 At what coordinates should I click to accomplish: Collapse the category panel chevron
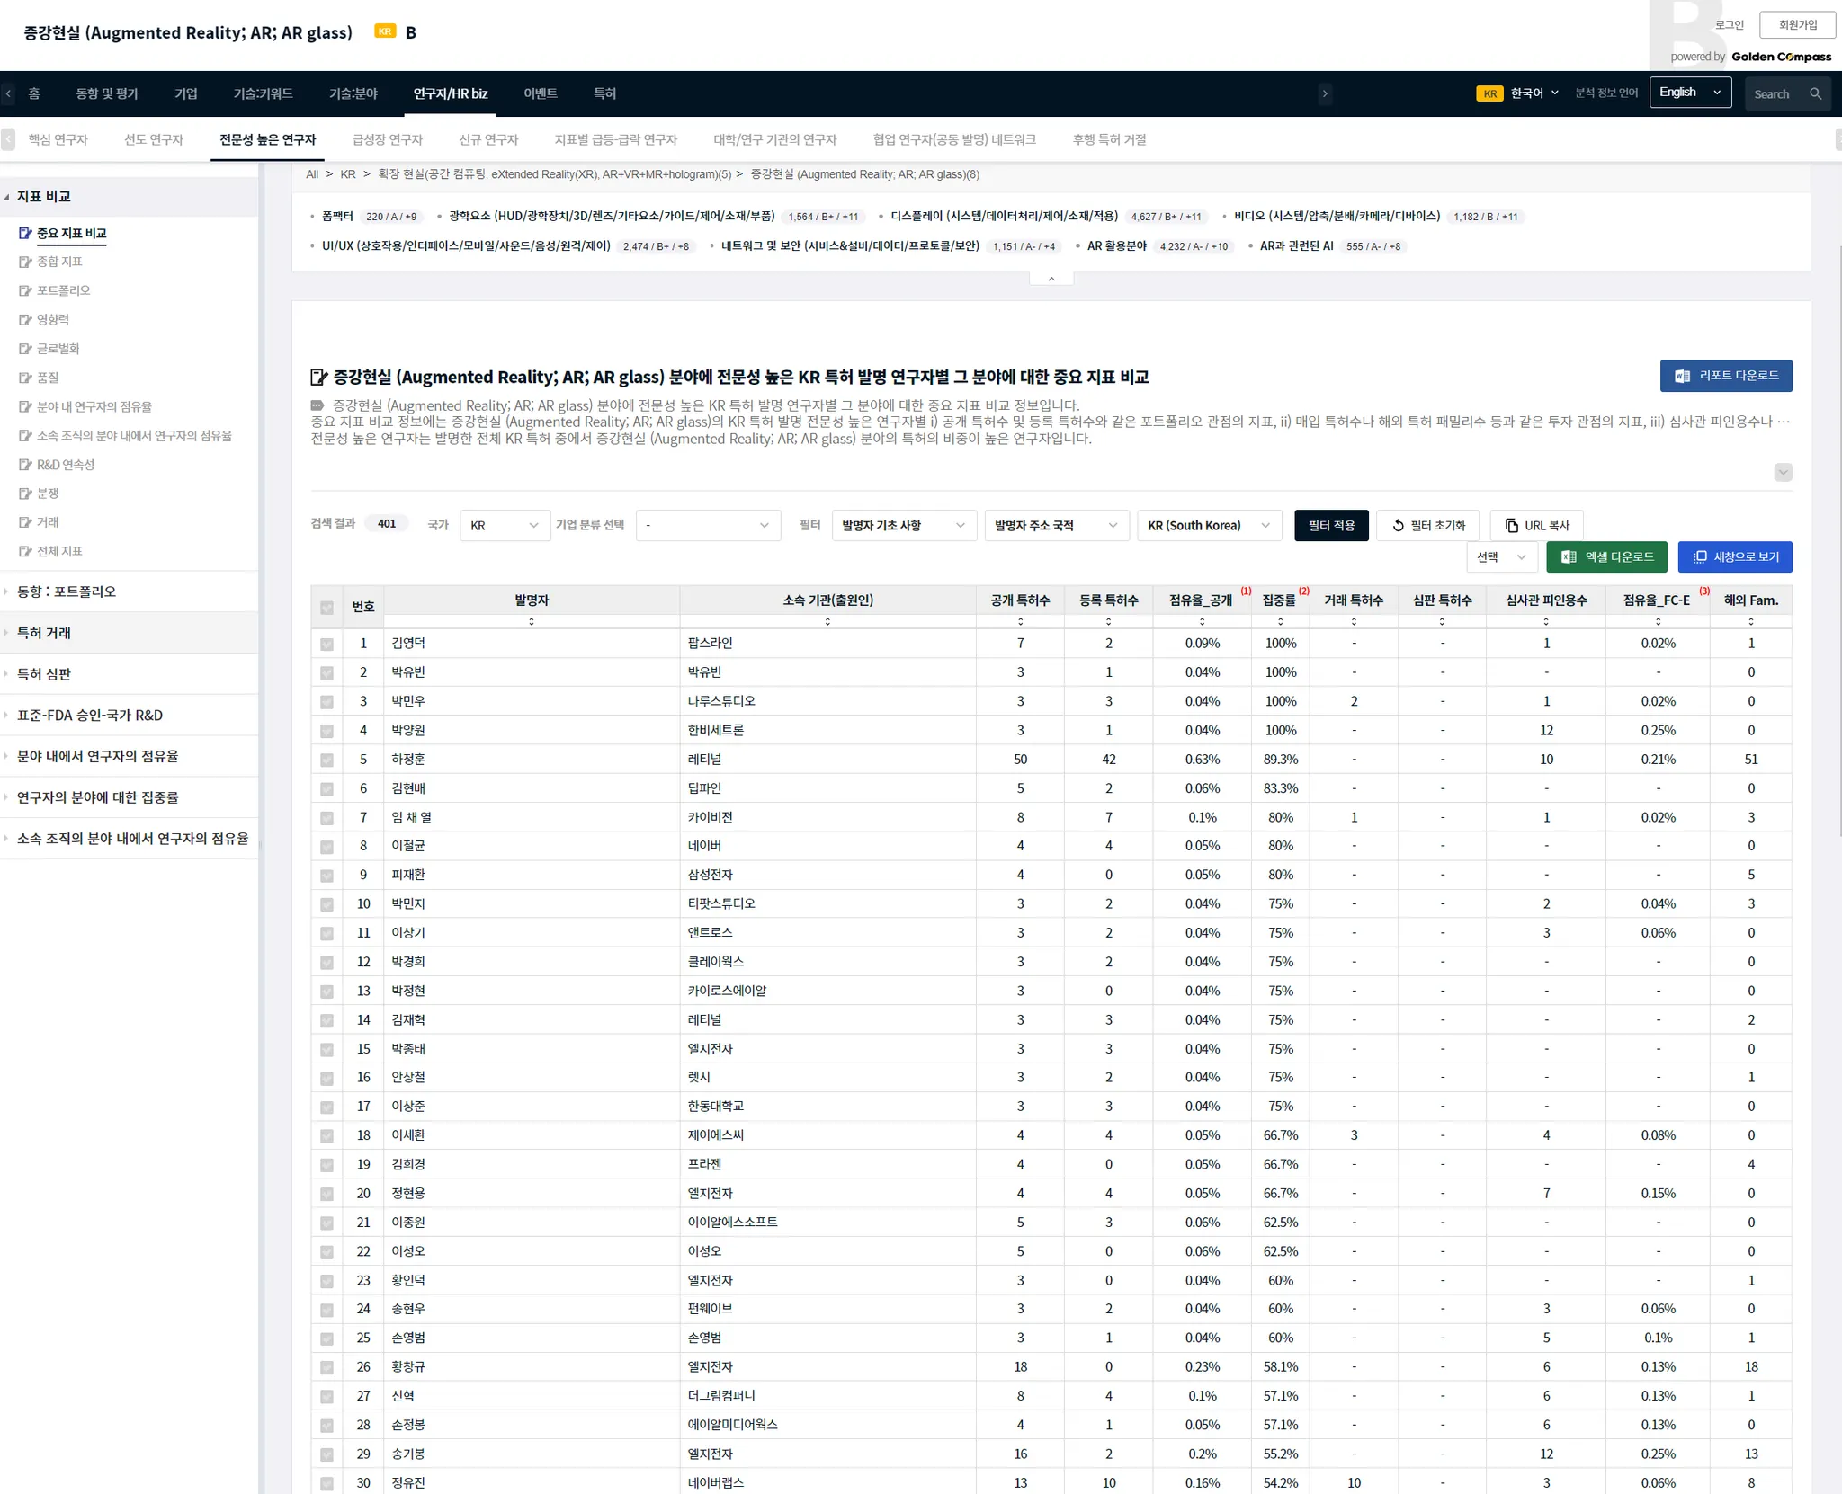tap(1051, 280)
